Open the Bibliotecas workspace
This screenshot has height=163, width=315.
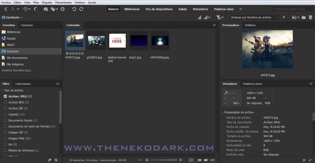pos(132,9)
